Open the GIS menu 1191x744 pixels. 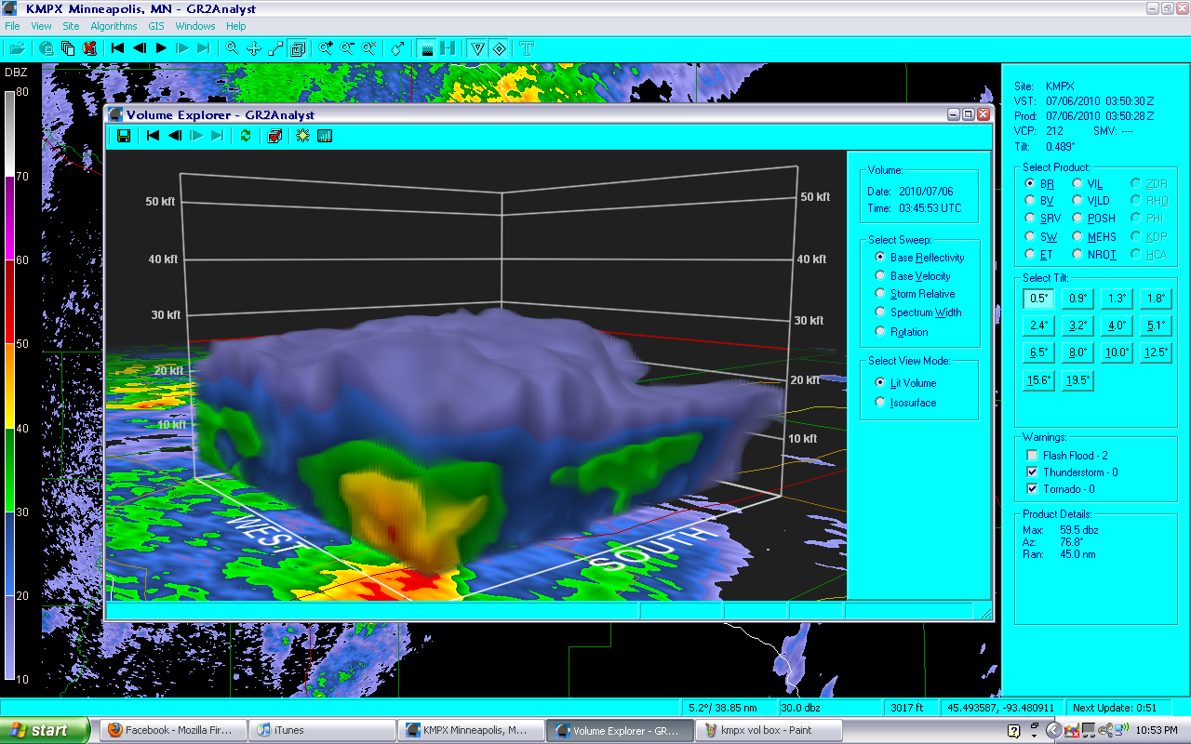[155, 26]
